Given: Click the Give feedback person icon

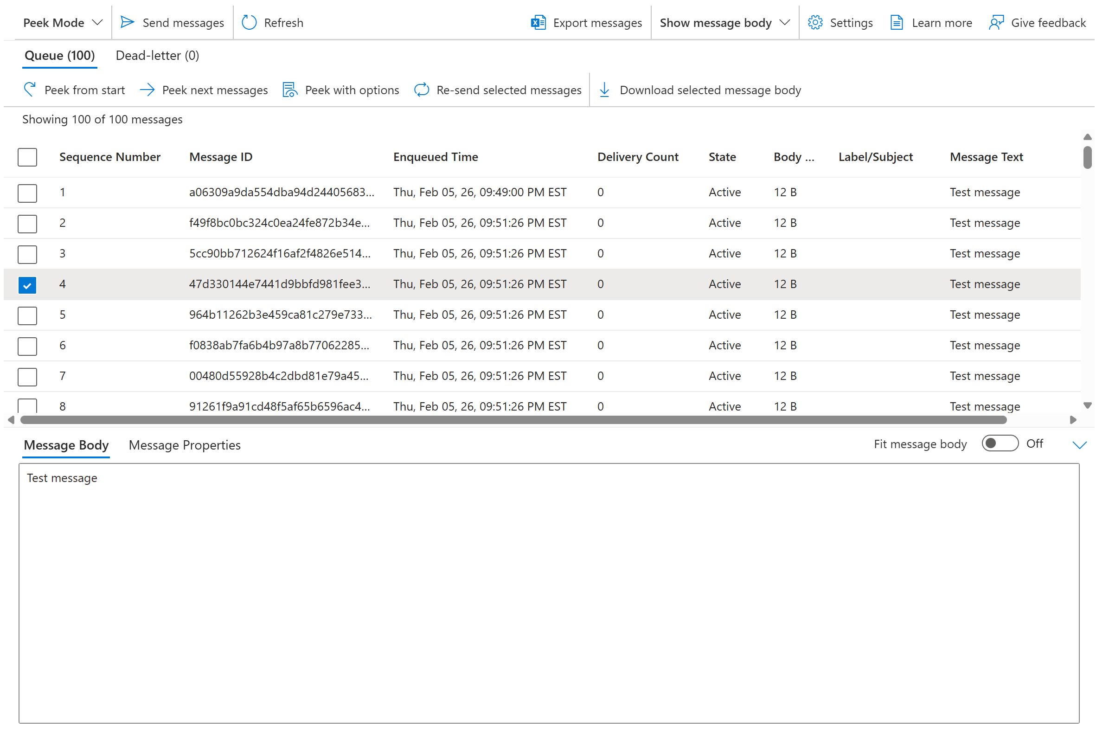Looking at the screenshot, I should click(x=996, y=22).
